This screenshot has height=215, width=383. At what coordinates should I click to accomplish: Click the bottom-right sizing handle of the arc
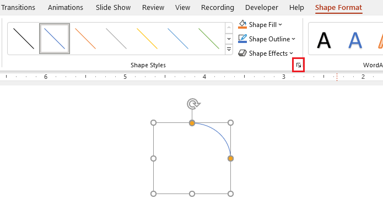(x=230, y=193)
